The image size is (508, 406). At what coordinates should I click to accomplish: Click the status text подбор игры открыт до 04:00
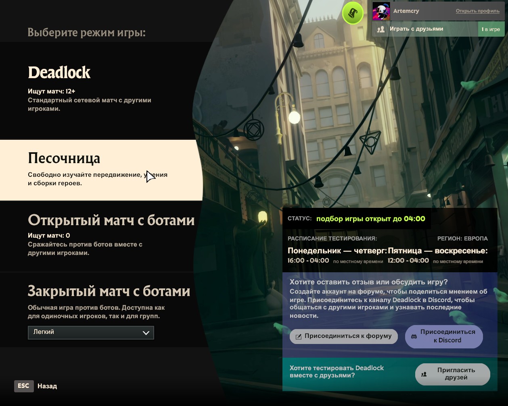pos(371,219)
